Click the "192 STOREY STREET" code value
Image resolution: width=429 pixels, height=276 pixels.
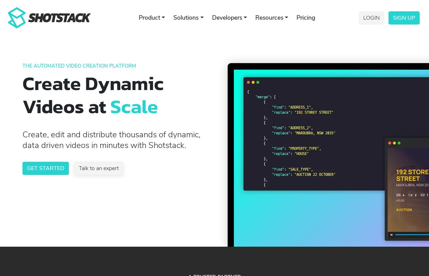314,112
